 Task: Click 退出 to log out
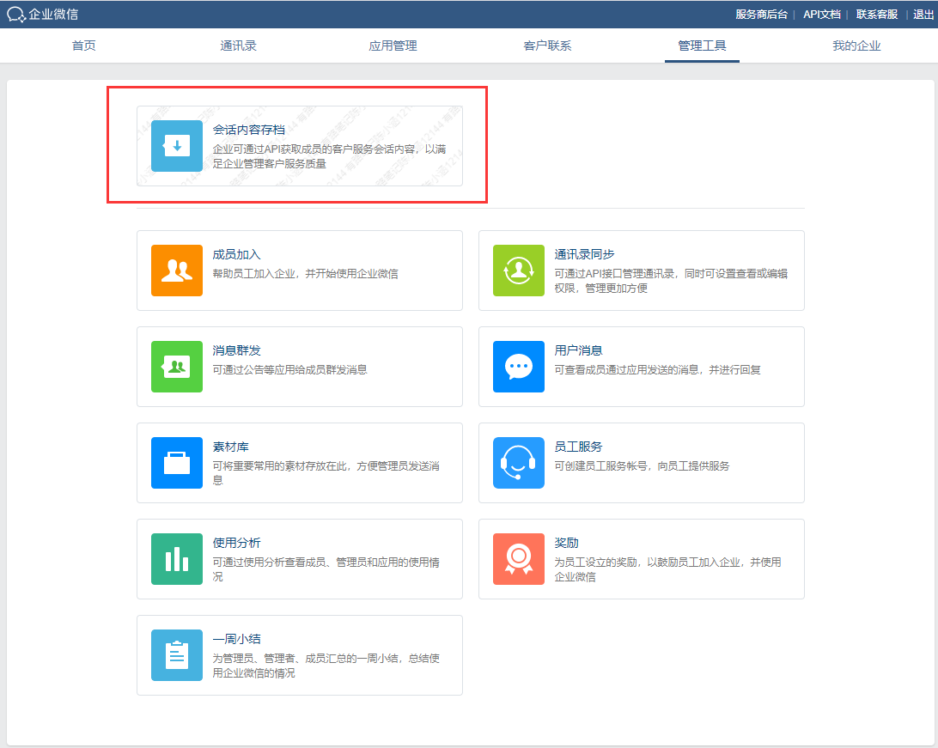[x=923, y=15]
